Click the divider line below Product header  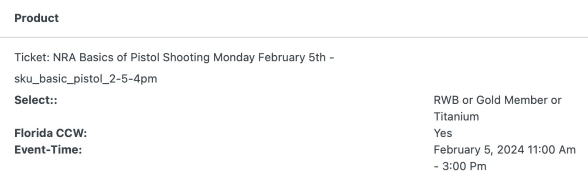coord(294,37)
